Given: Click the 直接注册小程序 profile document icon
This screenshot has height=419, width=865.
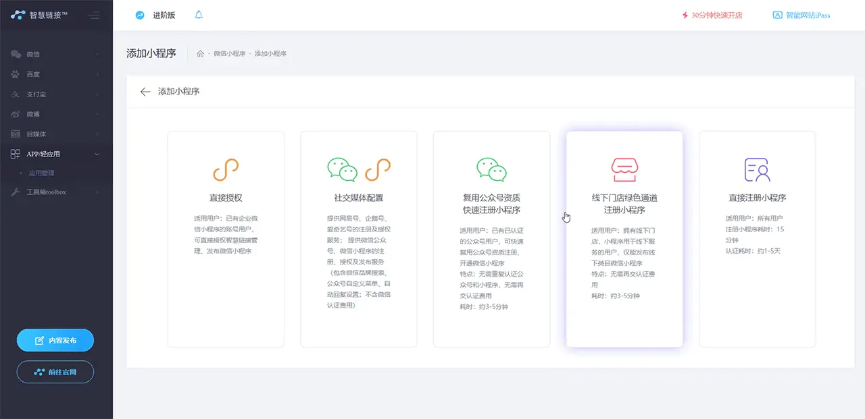Looking at the screenshot, I should click(757, 170).
